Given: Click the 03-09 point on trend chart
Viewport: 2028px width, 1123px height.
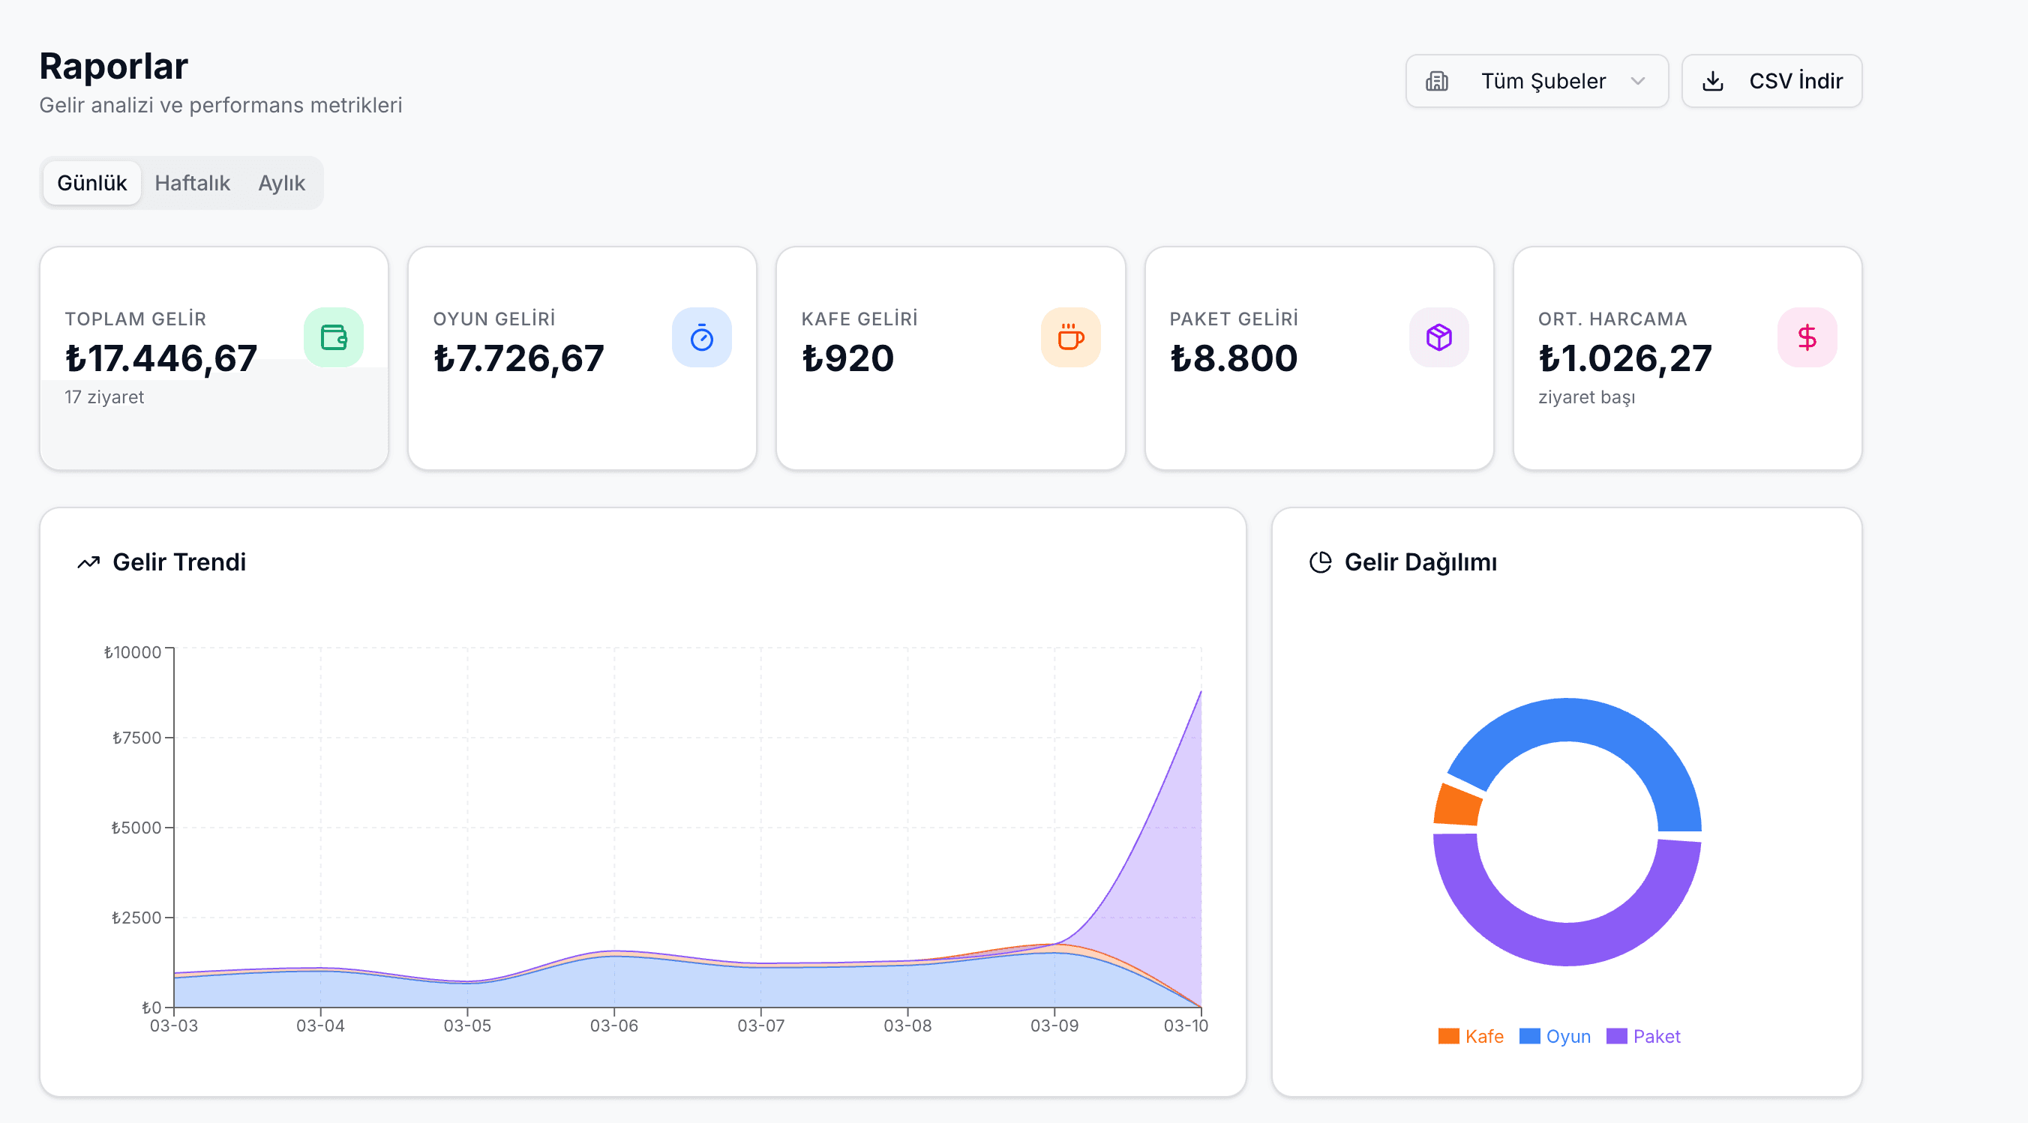Looking at the screenshot, I should point(1054,944).
